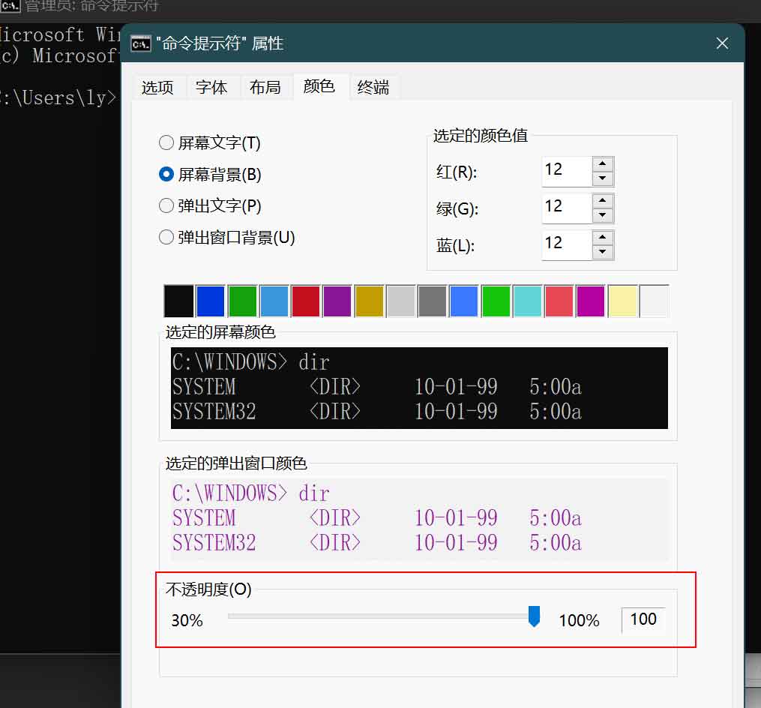This screenshot has height=708, width=761.
Task: Choose the dark red color swatch
Action: 305,301
